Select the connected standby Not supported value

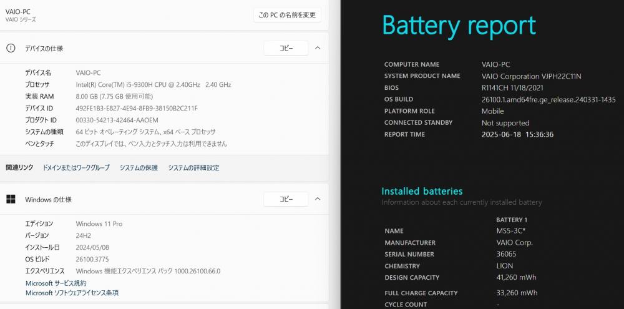pyautogui.click(x=505, y=123)
